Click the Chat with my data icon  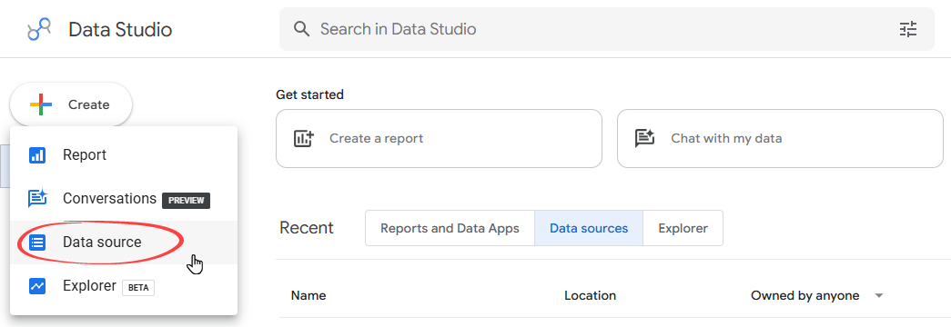click(644, 139)
